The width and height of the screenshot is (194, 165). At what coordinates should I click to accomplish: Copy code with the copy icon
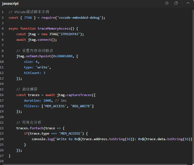point(176,3)
